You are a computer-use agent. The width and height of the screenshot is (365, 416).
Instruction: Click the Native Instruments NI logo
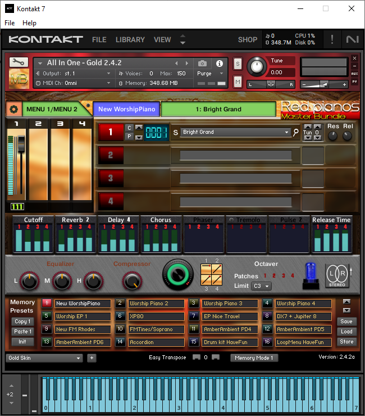pyautogui.click(x=352, y=39)
